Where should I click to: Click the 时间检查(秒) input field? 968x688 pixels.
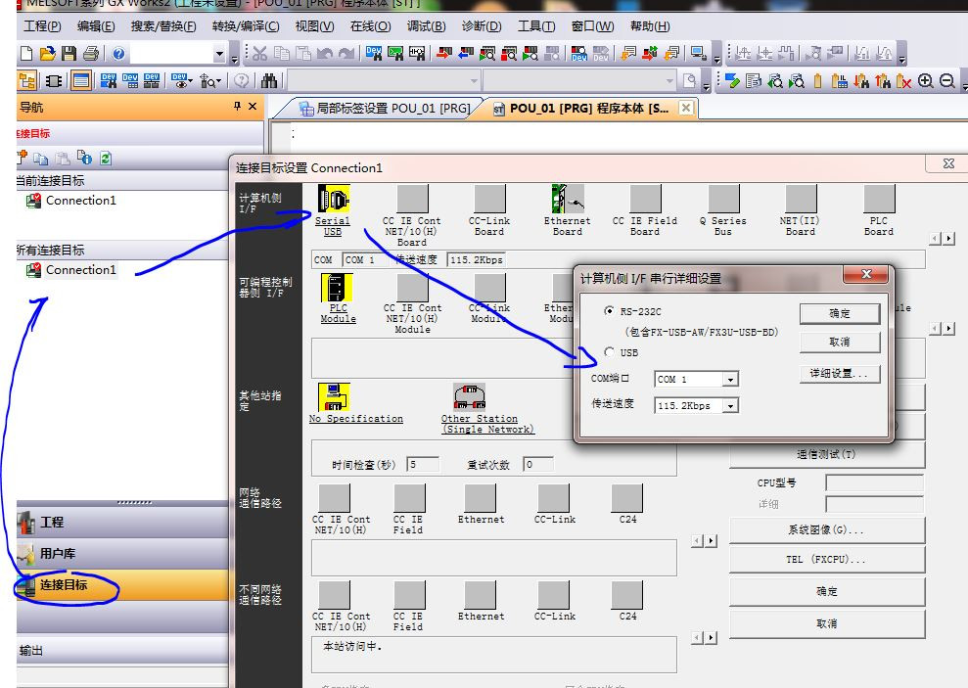pyautogui.click(x=423, y=464)
